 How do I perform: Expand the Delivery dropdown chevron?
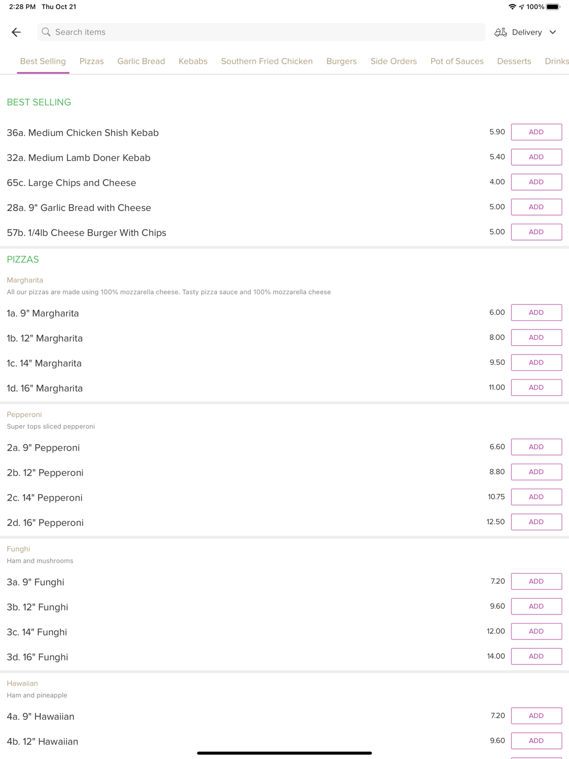(x=552, y=32)
